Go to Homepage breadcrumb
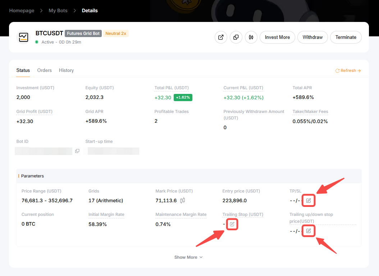This screenshot has width=379, height=276. click(x=22, y=10)
